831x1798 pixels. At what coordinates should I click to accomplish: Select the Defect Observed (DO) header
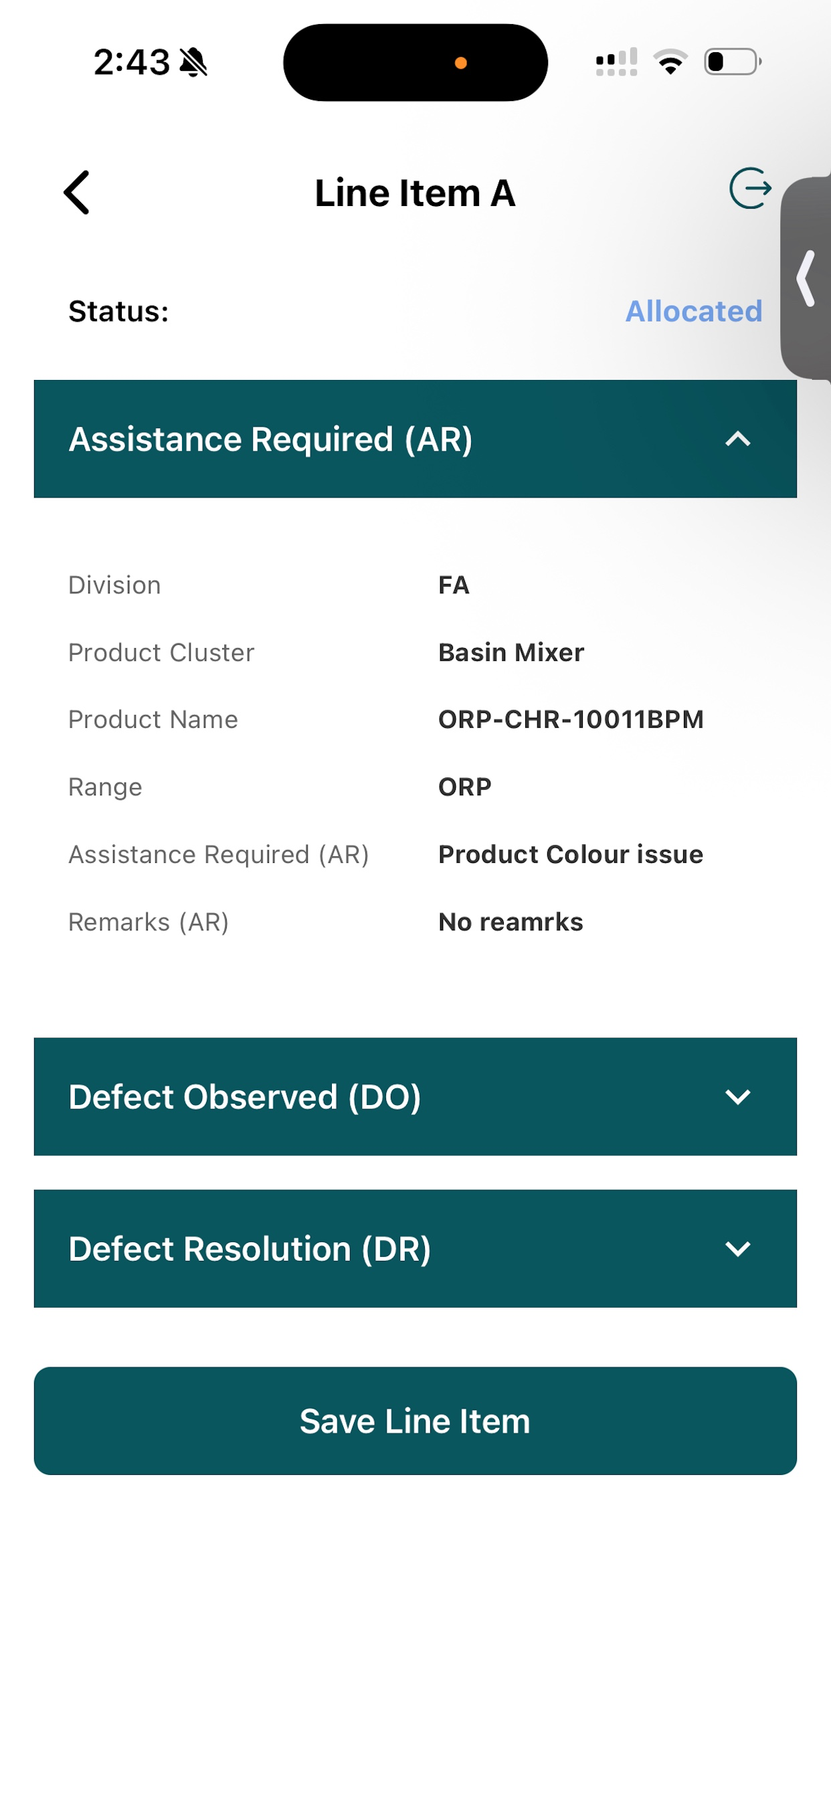[x=415, y=1096]
